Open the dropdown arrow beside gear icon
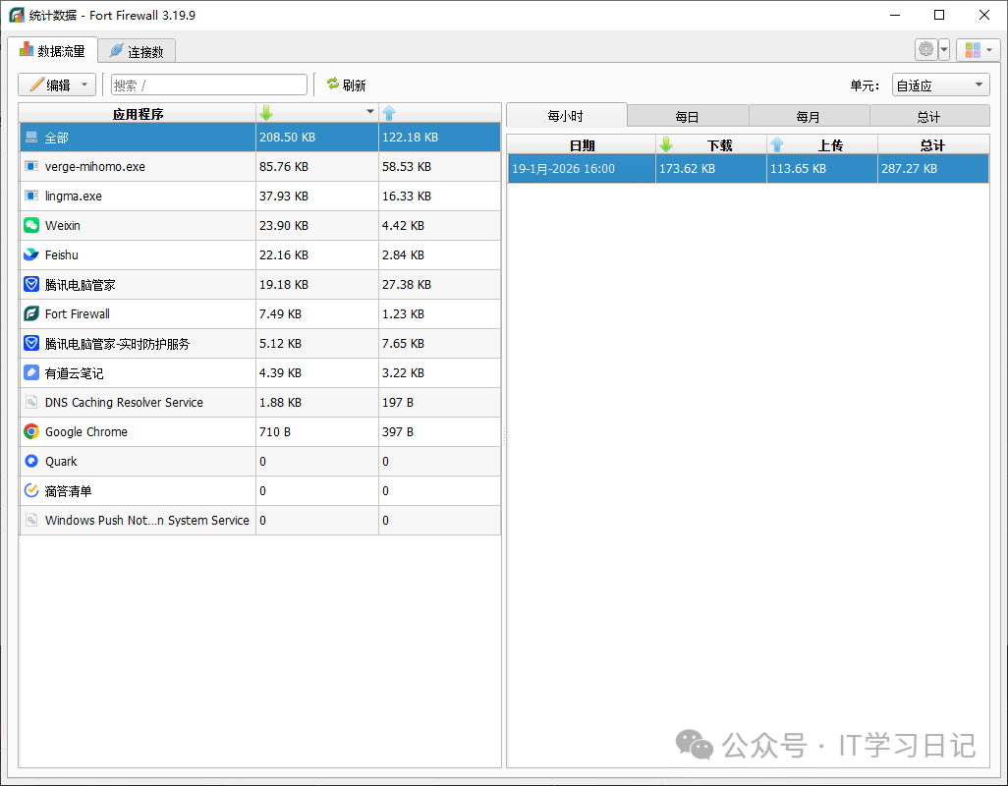 944,49
